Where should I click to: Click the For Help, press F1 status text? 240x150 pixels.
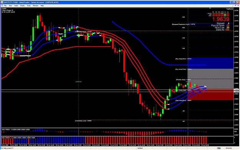[7, 148]
